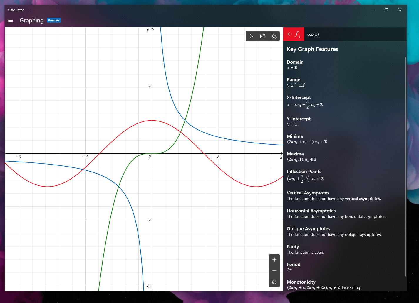Select the Domain heading
419x303 pixels.
(x=295, y=62)
